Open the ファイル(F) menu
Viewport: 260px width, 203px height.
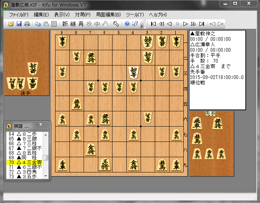[x=19, y=15]
